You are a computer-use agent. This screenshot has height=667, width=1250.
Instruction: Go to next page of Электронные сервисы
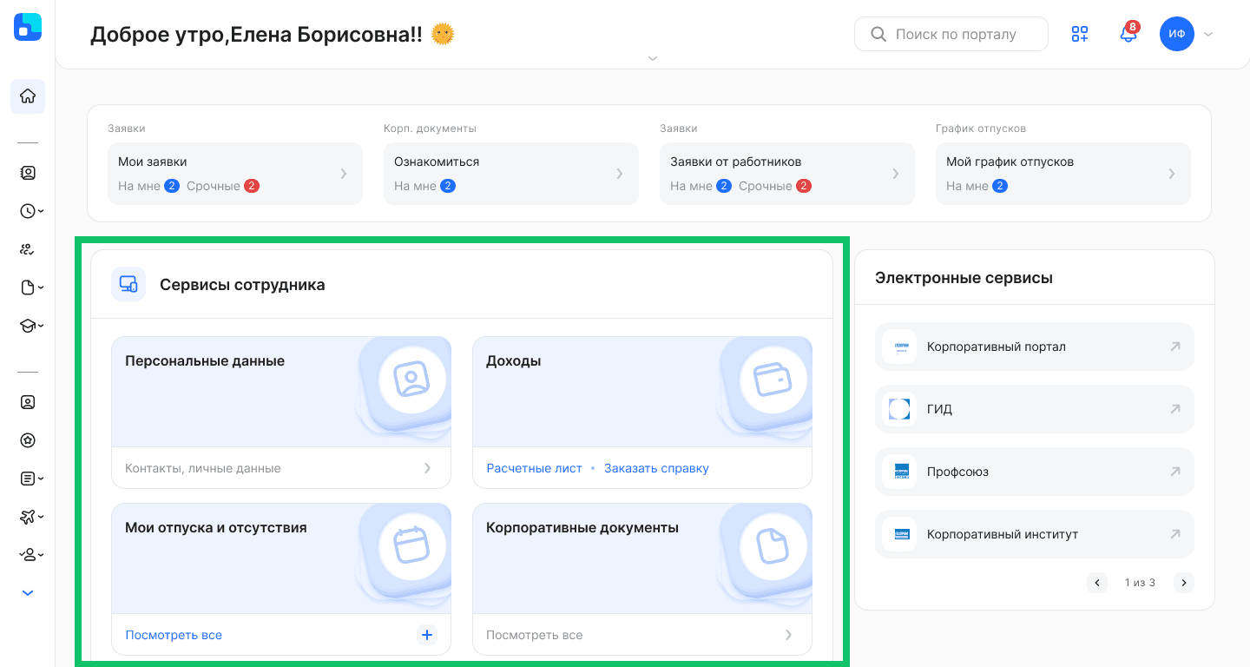coord(1184,583)
